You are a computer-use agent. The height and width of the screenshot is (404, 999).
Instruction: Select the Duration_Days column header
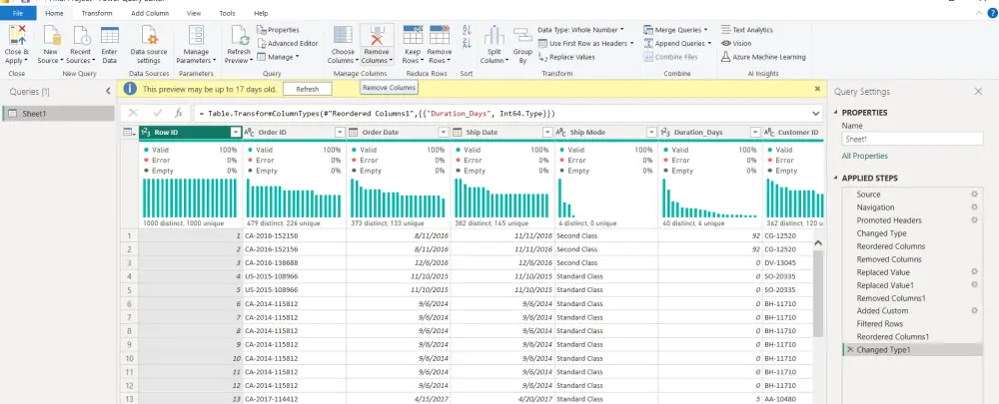click(x=709, y=133)
